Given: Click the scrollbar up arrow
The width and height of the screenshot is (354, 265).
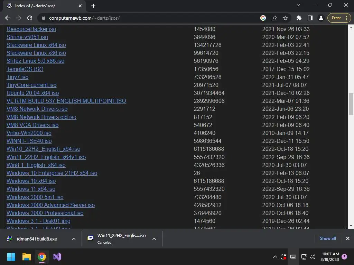Looking at the screenshot, I should (x=351, y=28).
